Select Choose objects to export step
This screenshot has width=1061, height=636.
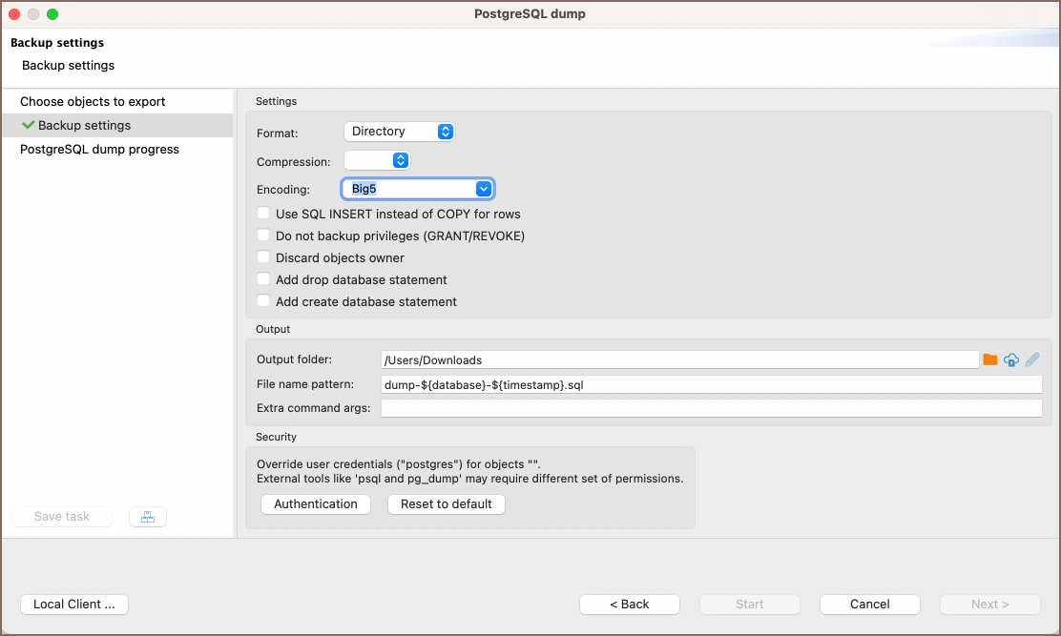pos(93,101)
